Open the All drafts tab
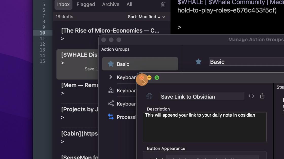The image size is (284, 159). pos(129,4)
